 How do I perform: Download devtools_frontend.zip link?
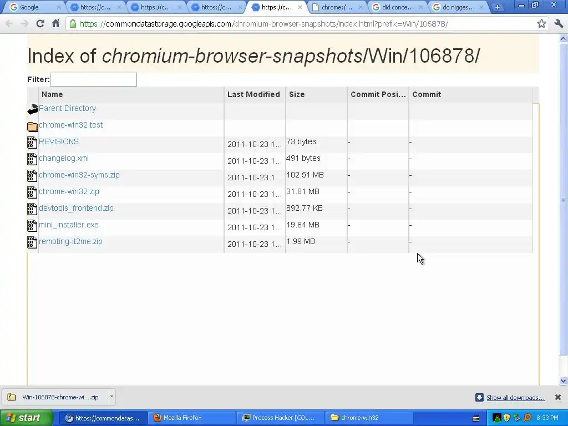(x=76, y=209)
